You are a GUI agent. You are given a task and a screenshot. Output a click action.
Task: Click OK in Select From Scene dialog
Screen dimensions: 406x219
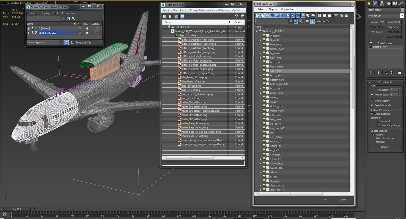coord(325,200)
